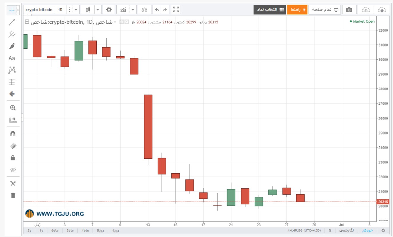Open the time interval dropdown arrow
The width and height of the screenshot is (393, 237).
point(76,10)
